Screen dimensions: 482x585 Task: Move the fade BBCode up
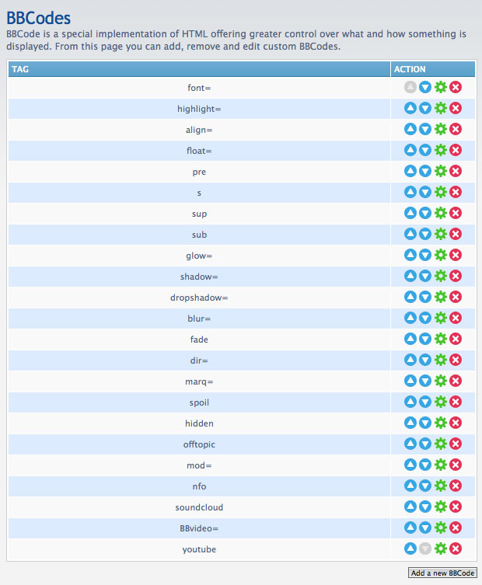click(410, 339)
